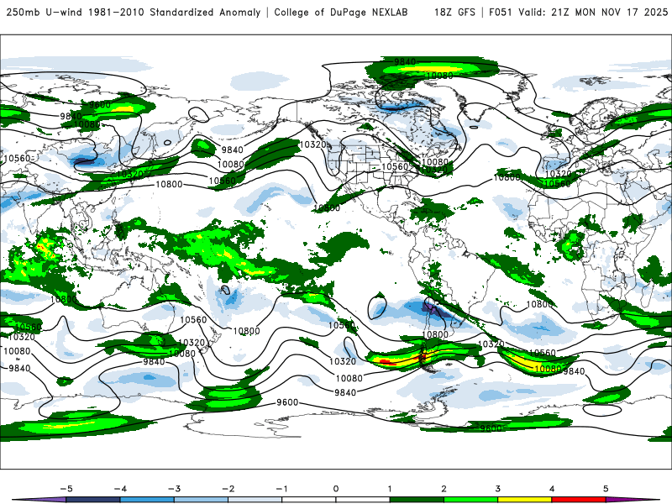Select the bright green swatch between 2 and 3
672x504 pixels.
(470, 500)
